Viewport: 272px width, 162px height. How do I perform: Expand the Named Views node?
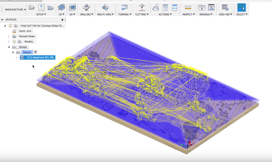[x=9, y=36]
